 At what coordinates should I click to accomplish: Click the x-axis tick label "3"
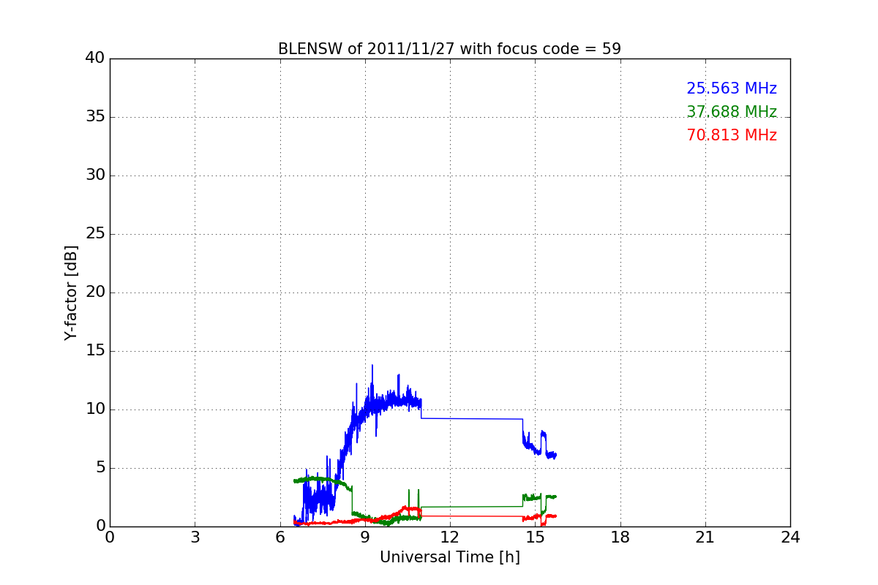click(x=195, y=537)
